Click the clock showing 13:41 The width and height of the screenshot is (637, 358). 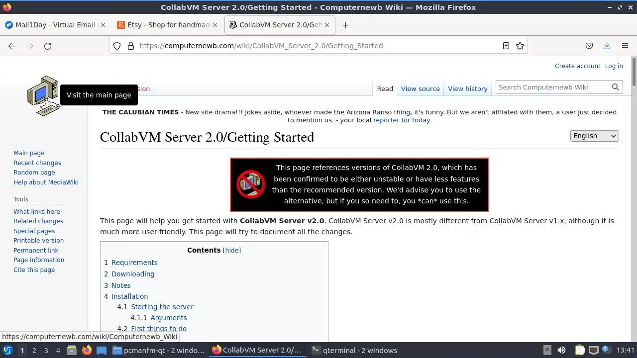[626, 350]
